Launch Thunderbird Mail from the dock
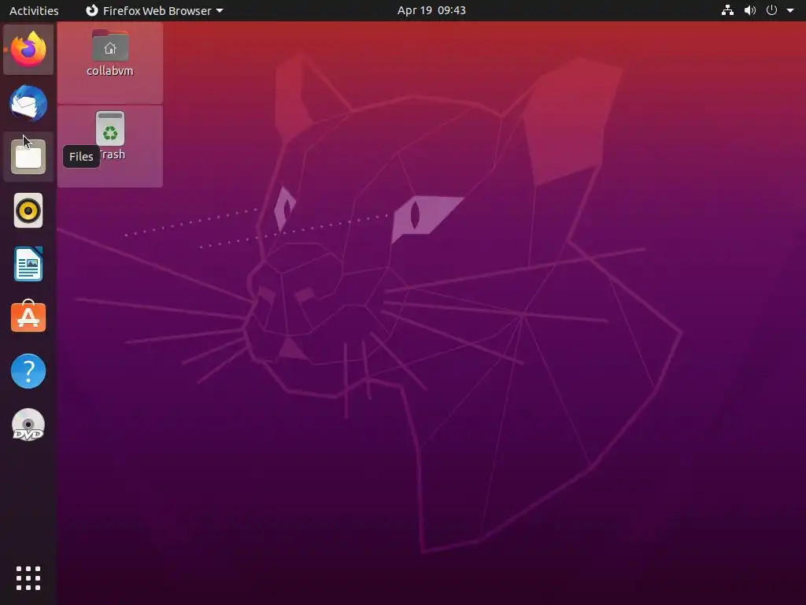Image resolution: width=806 pixels, height=605 pixels. pyautogui.click(x=28, y=103)
